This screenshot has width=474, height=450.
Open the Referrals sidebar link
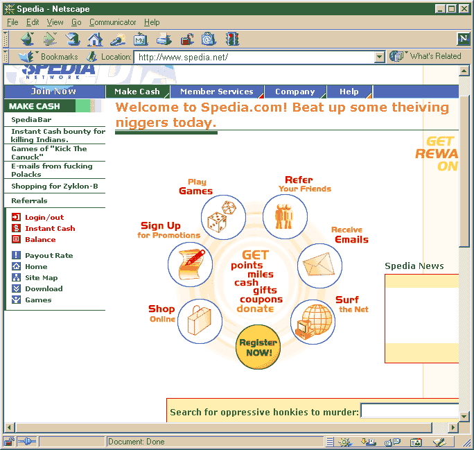click(x=29, y=201)
